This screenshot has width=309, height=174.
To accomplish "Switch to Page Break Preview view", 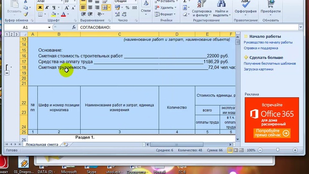I will [x=241, y=150].
